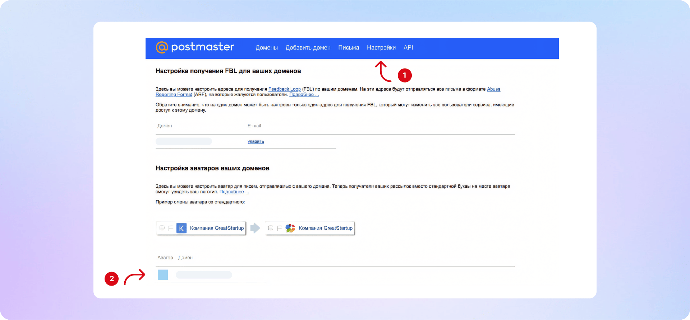Open the Письма section
690x320 pixels.
point(349,48)
